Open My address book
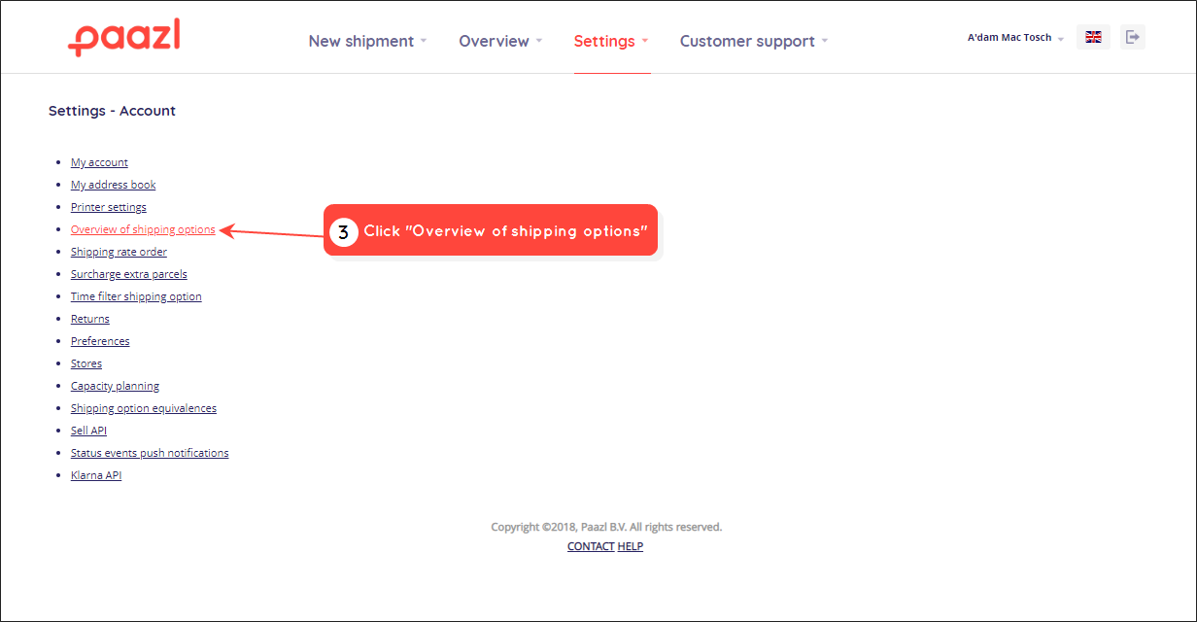This screenshot has width=1197, height=622. pos(113,185)
